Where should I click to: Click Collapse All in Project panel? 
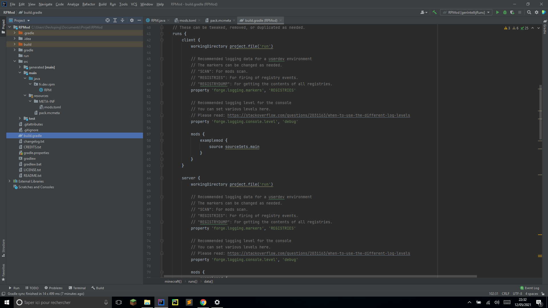pos(122,20)
